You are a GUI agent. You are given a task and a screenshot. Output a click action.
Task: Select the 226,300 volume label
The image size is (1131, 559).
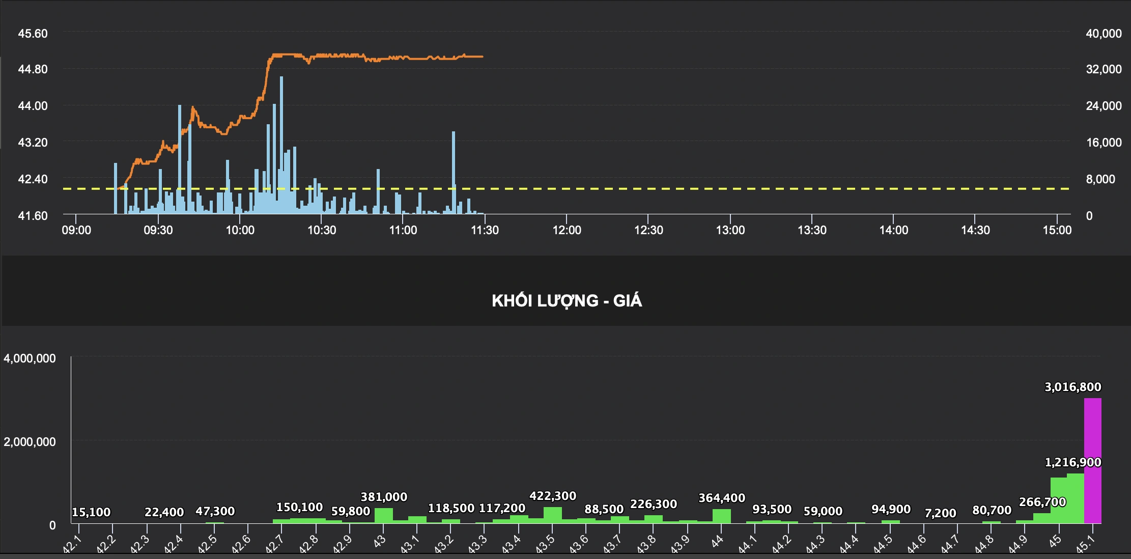click(x=654, y=504)
